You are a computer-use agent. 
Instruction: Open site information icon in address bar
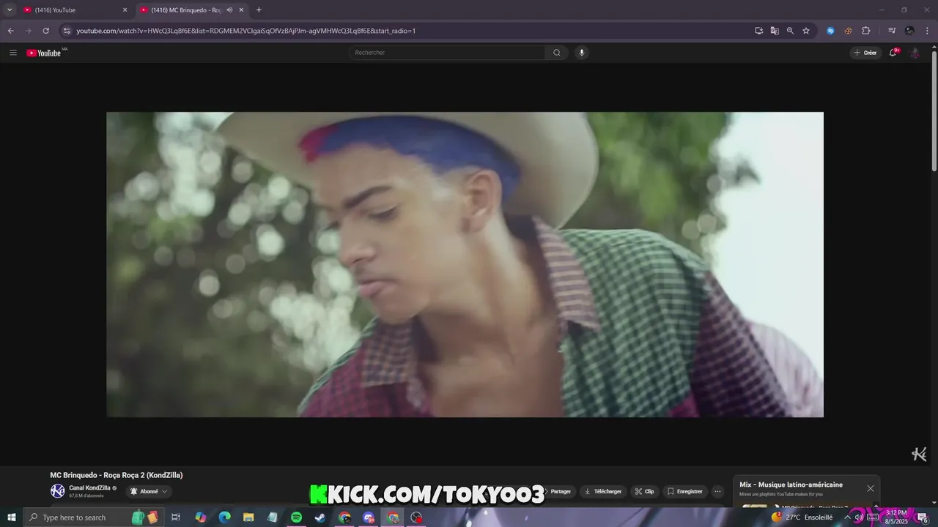[x=67, y=31]
